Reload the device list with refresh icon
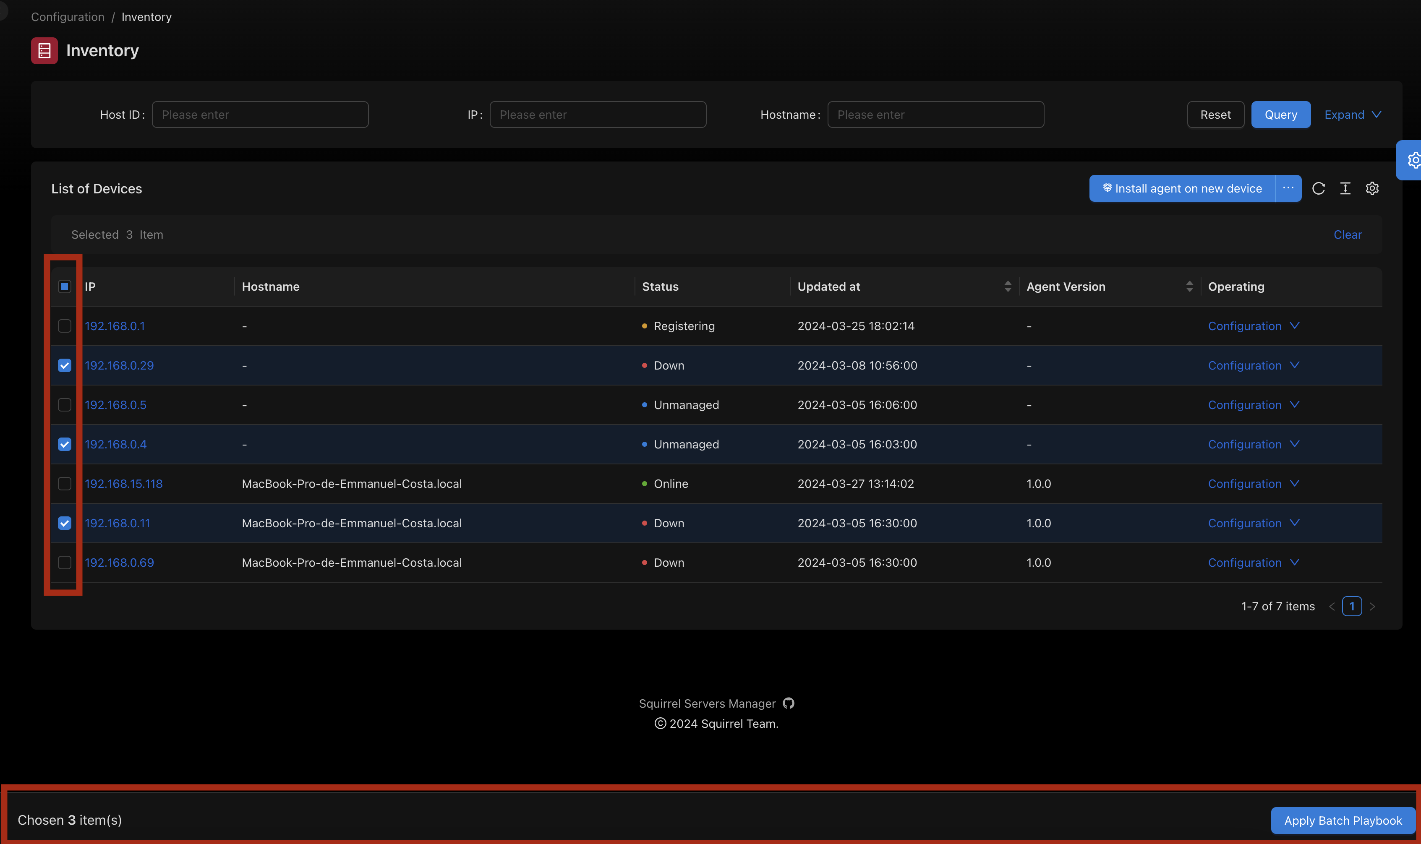This screenshot has height=844, width=1421. point(1318,188)
